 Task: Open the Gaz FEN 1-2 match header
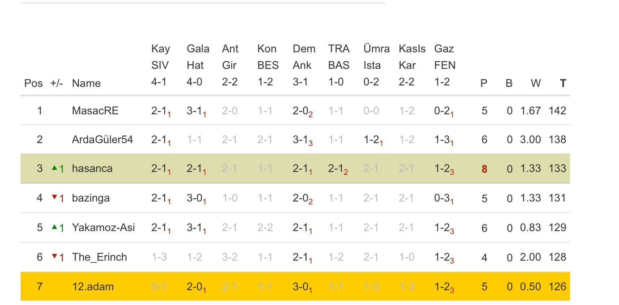pos(444,65)
